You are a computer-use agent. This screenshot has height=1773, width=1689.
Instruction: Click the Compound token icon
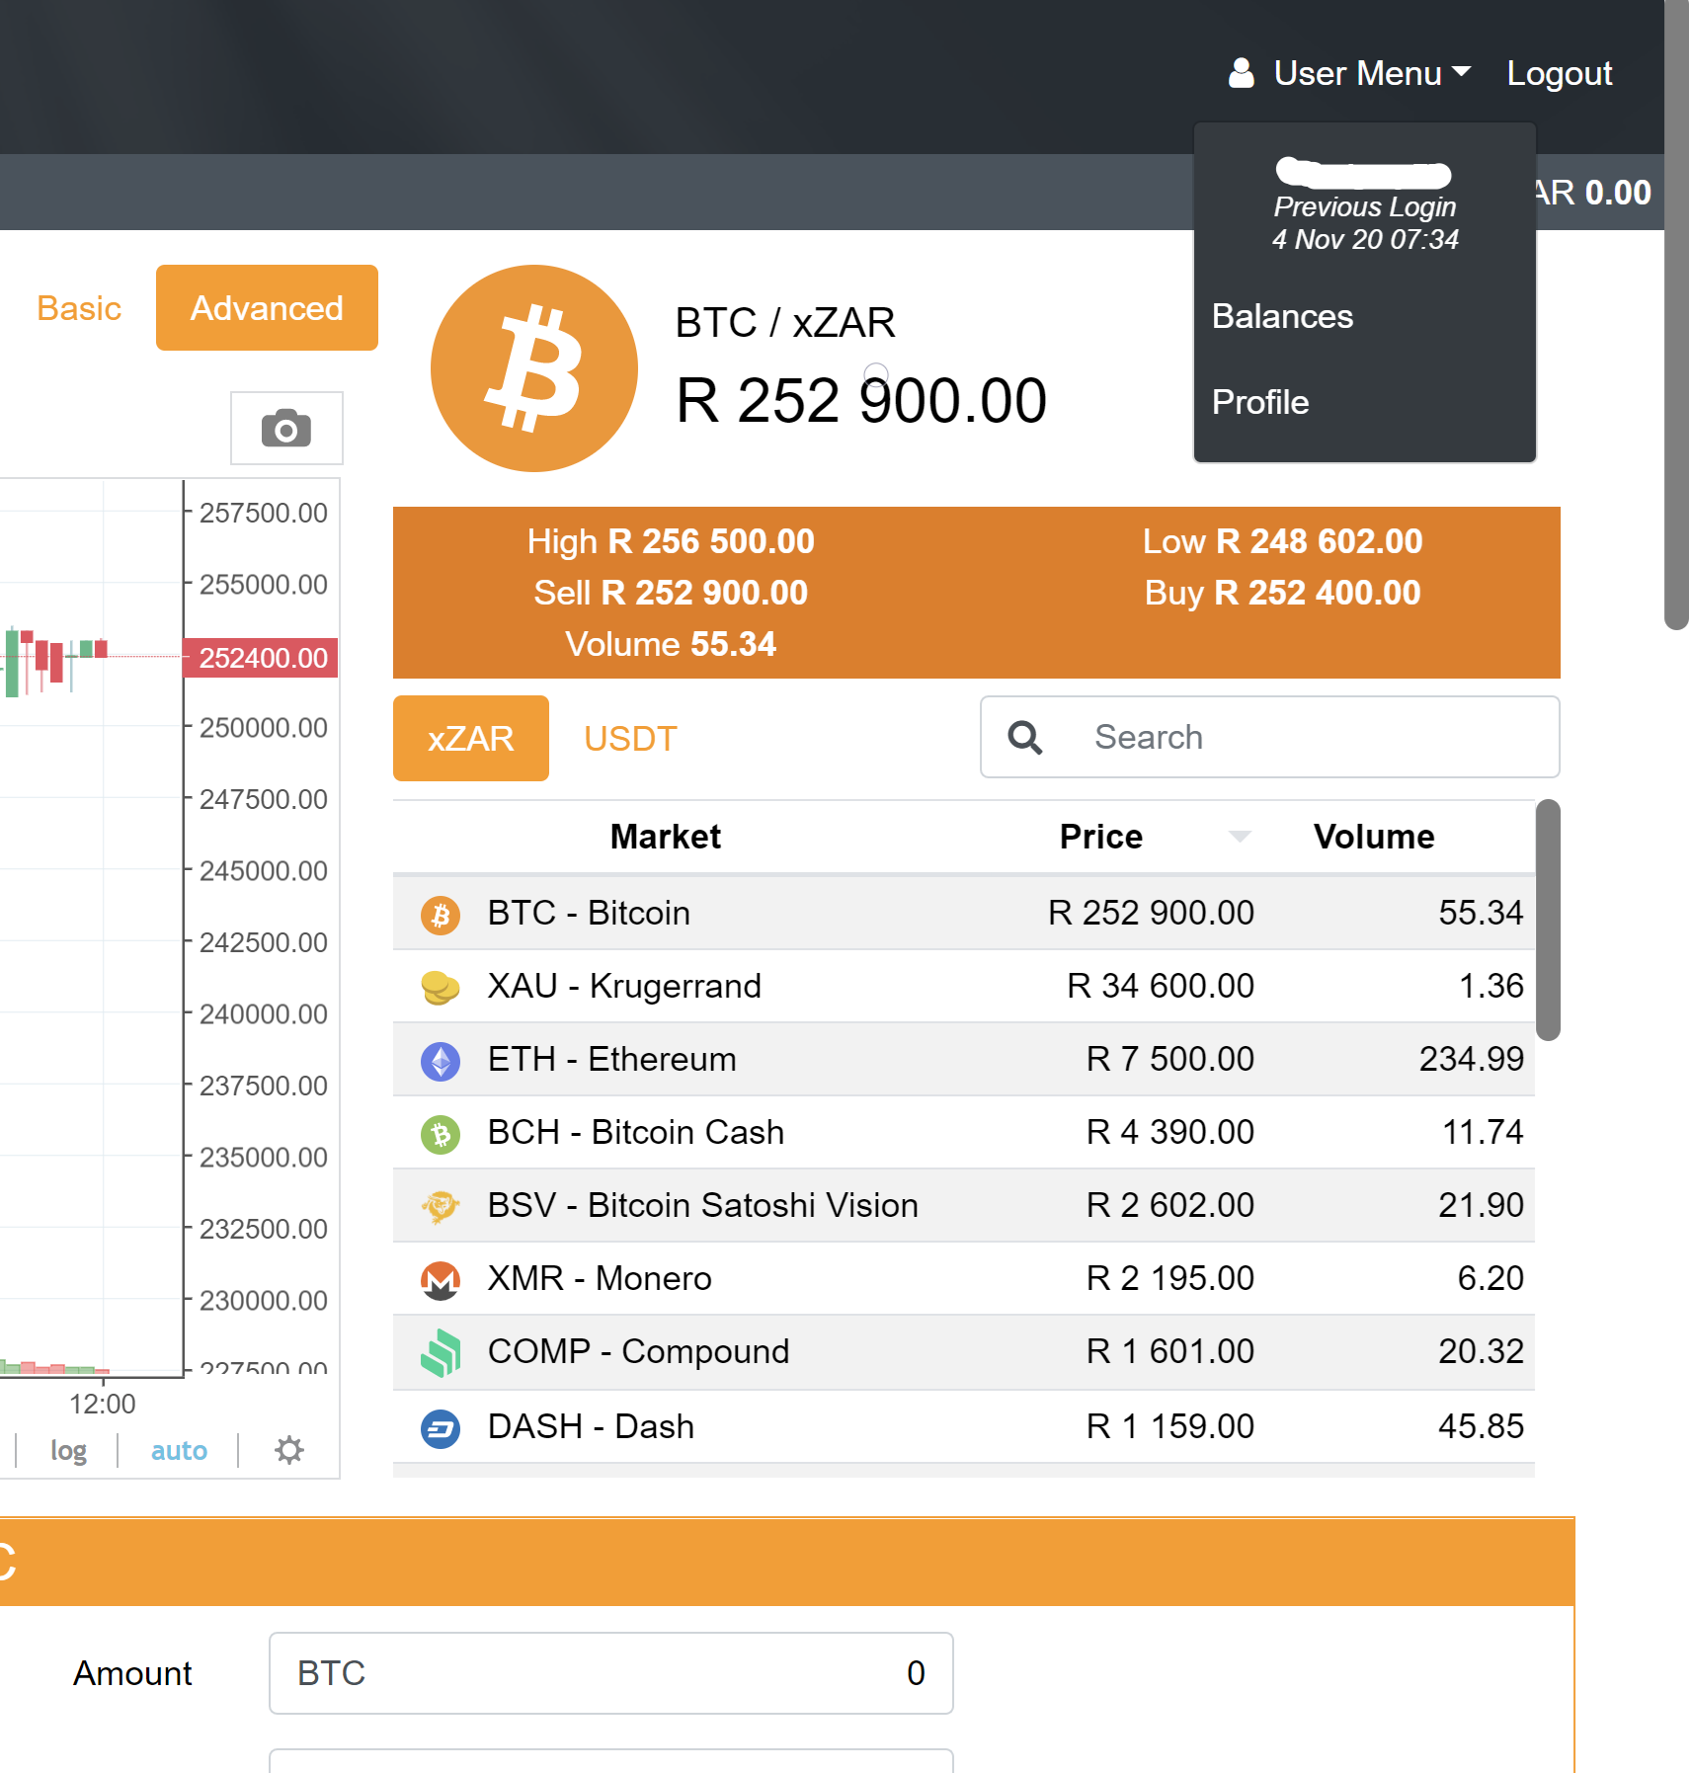coord(441,1352)
